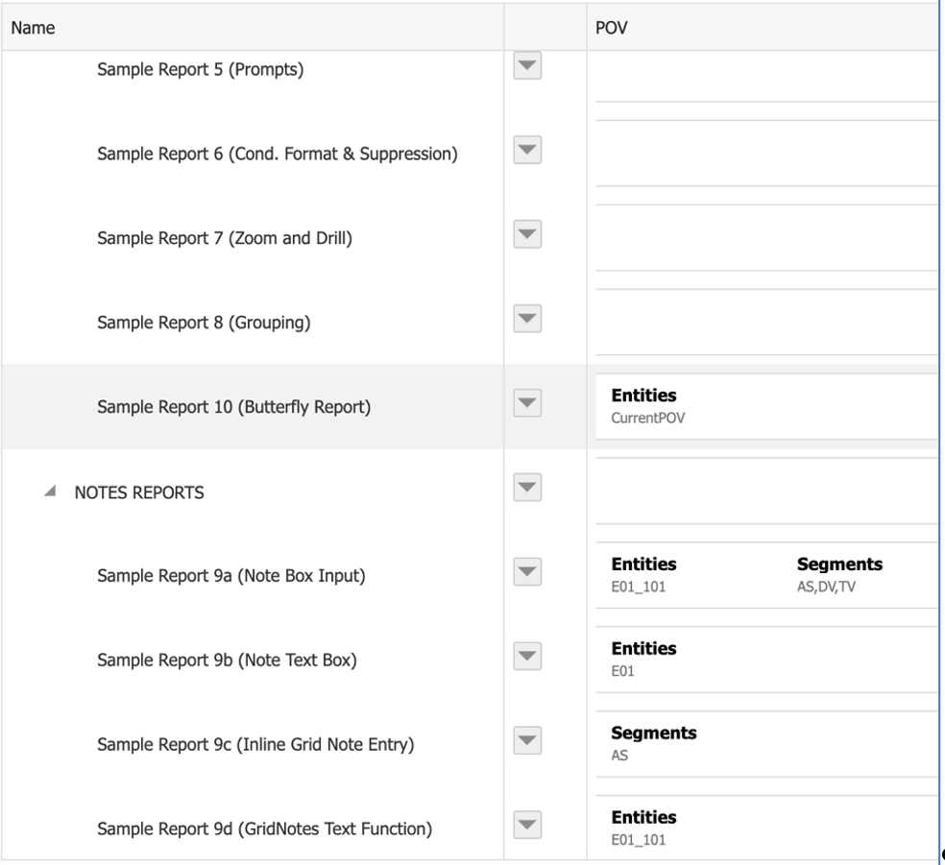Select Sample Report 10 (Butterfly Report)
The width and height of the screenshot is (945, 865).
tap(233, 407)
